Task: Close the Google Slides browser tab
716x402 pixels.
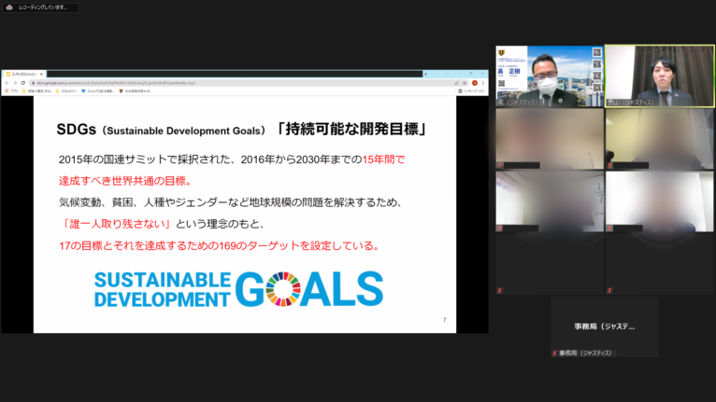Action: pyautogui.click(x=41, y=74)
